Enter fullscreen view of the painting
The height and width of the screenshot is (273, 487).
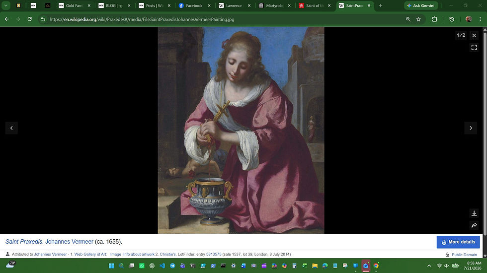(474, 48)
